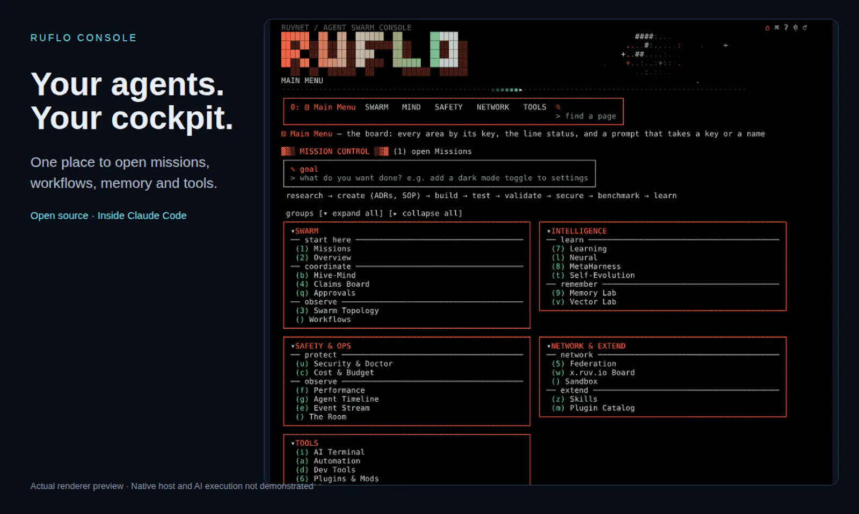Focus the goal prompt input
Image resolution: width=859 pixels, height=514 pixels.
(439, 178)
